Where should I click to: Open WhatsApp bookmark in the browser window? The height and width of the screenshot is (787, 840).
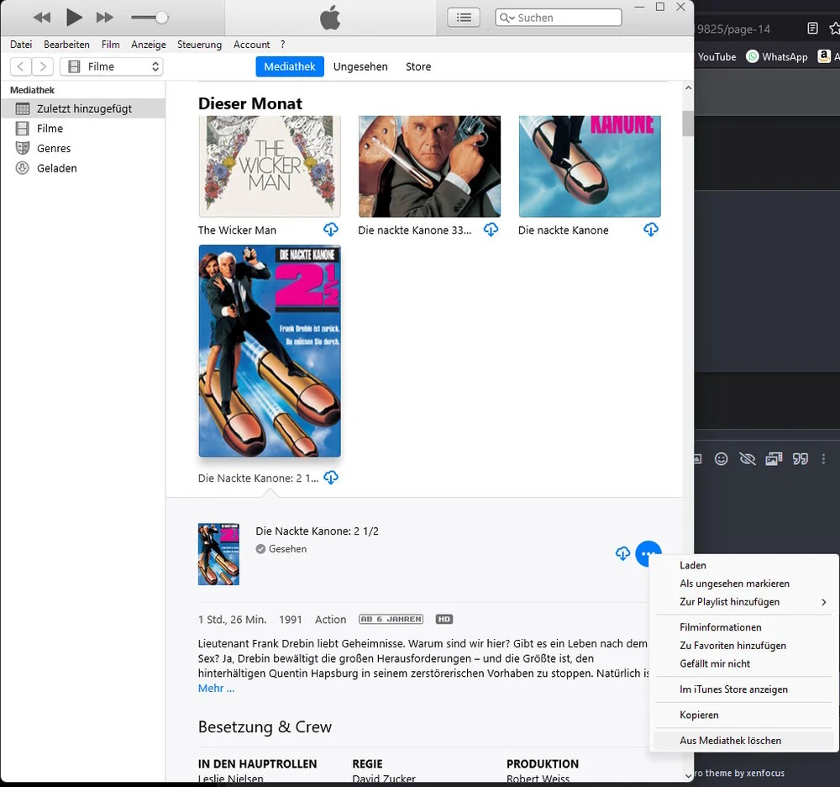[777, 57]
